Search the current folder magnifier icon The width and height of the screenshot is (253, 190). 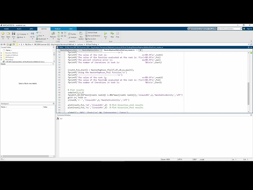251,44
